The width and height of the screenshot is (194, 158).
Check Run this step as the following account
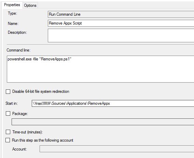pyautogui.click(x=8, y=140)
